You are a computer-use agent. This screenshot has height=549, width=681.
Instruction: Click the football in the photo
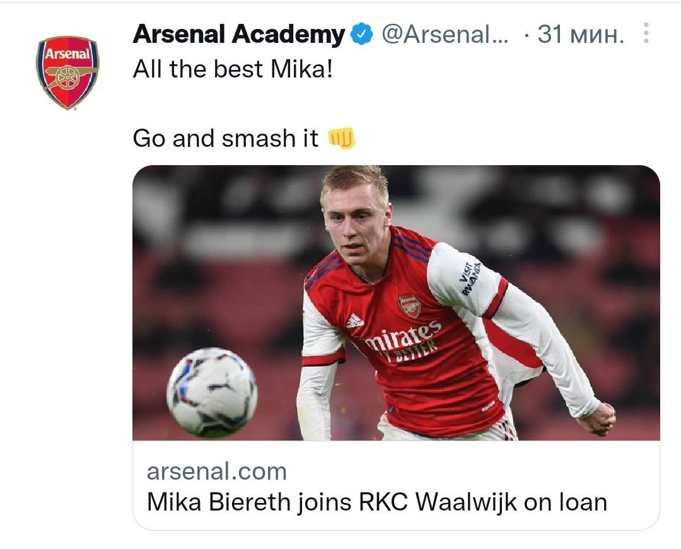(212, 392)
